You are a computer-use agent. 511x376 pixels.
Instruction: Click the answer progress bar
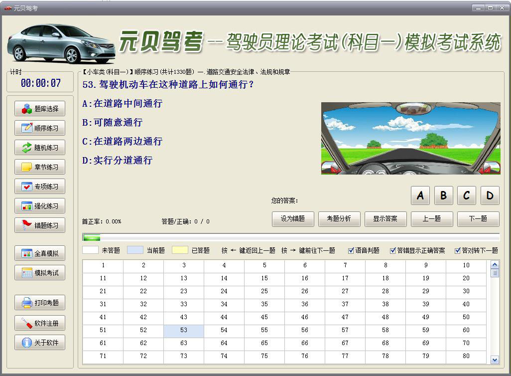tap(291, 237)
